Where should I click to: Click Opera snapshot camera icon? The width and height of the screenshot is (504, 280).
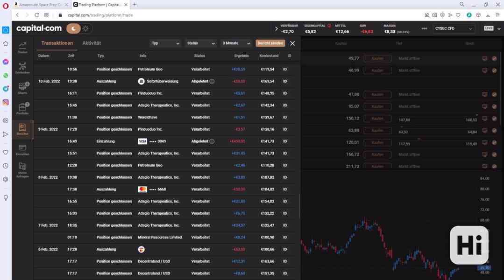pos(434,15)
